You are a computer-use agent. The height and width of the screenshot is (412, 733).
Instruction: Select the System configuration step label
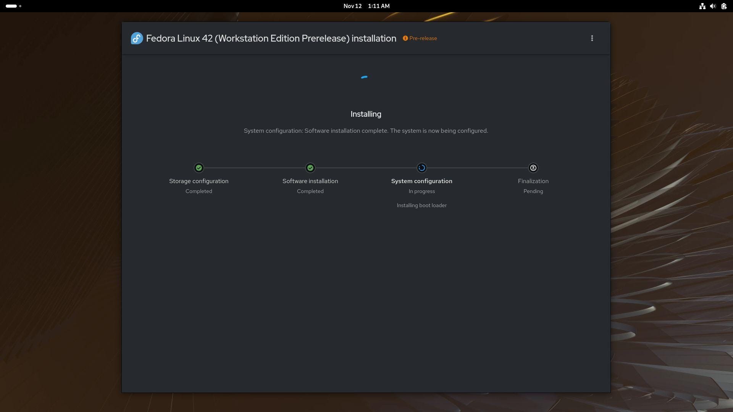click(421, 181)
